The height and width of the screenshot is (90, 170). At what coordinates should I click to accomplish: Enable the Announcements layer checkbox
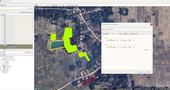pyautogui.click(x=2, y=58)
